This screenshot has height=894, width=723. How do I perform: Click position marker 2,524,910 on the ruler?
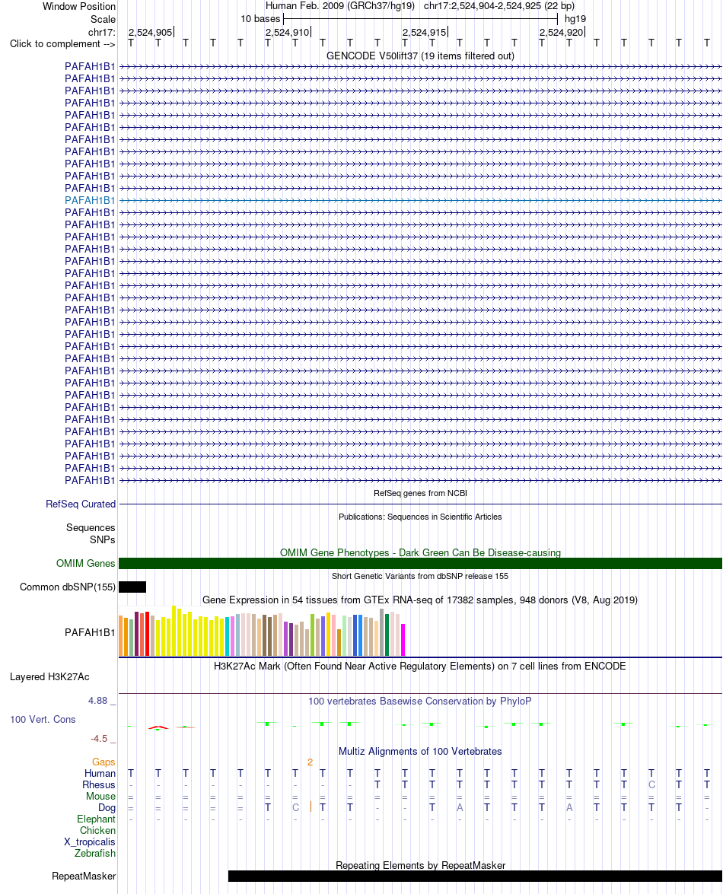pos(288,33)
